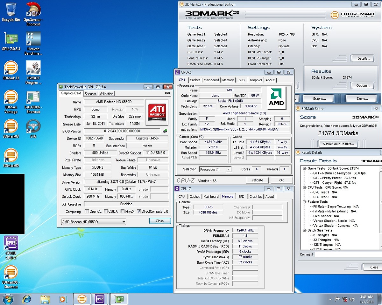
Task: Open the 3DMark 11 desktop icon
Action: pyautogui.click(x=11, y=71)
